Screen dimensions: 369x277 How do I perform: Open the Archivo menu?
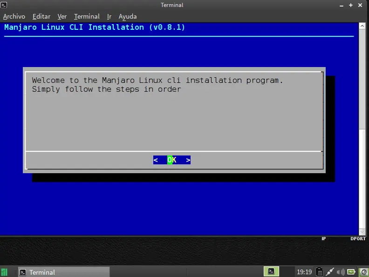pos(14,16)
